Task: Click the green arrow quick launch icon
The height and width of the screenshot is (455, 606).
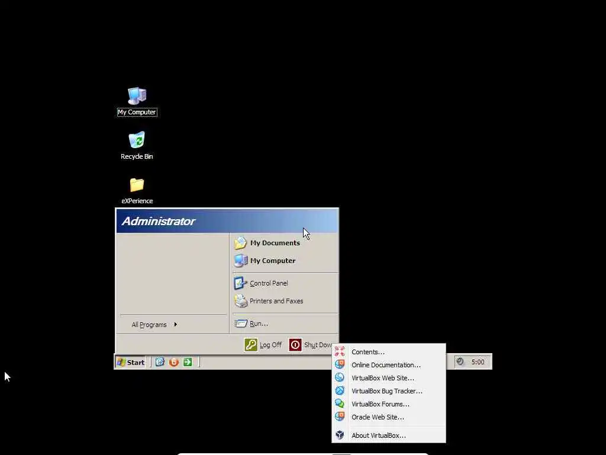Action: (188, 362)
